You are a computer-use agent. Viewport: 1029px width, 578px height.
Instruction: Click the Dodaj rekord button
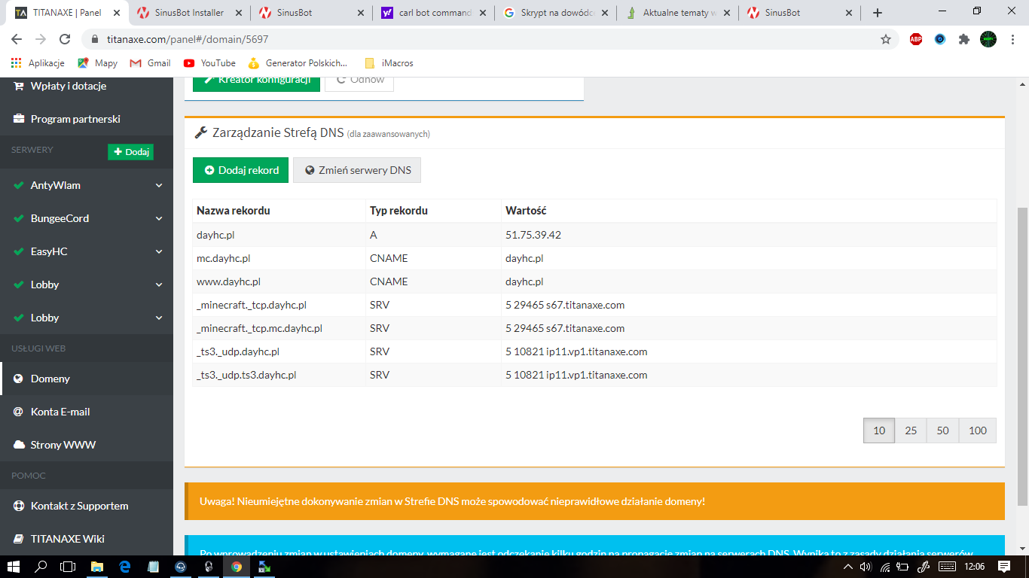(x=241, y=170)
